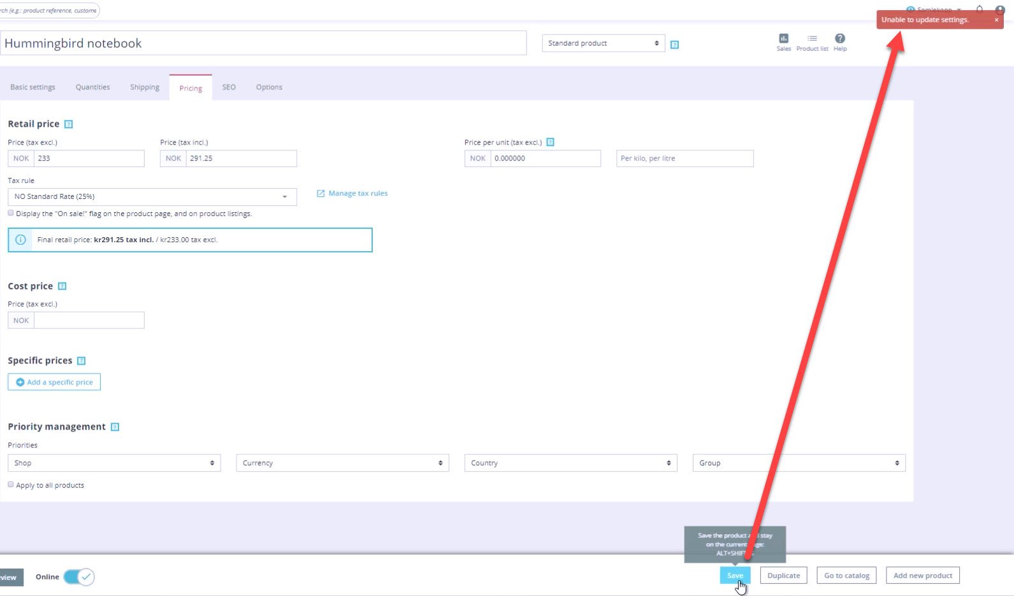Screen dimensions: 1014x596
Task: Click the "Retail price" heading
Action: click(34, 124)
